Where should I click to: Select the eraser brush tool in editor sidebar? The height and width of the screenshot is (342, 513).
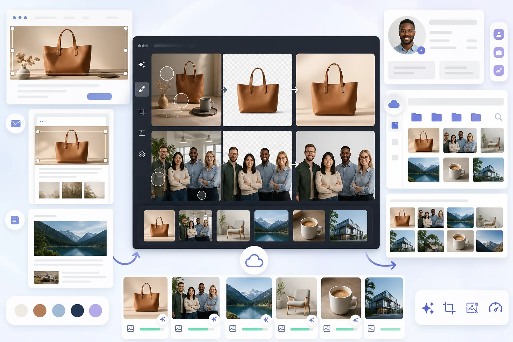pos(142,89)
